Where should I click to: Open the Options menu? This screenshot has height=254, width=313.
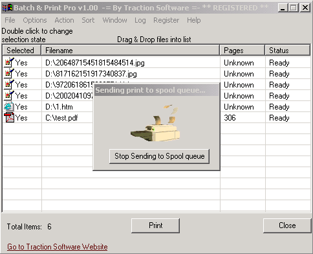pos(35,20)
